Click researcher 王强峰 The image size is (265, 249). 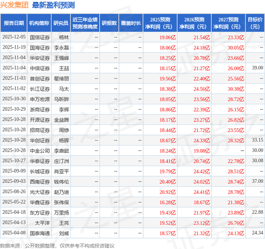[61, 58]
